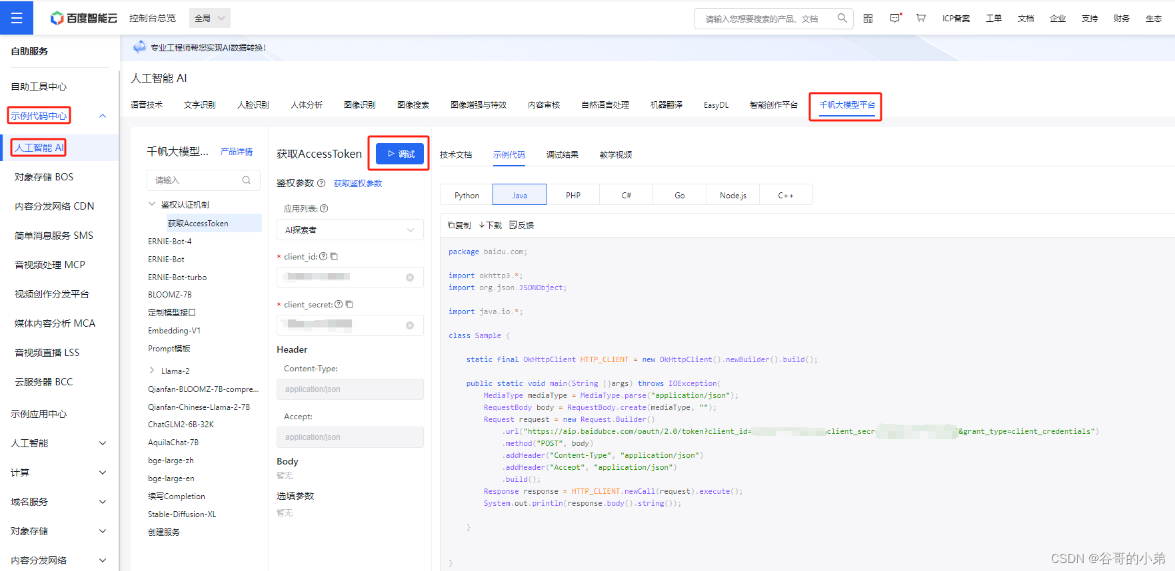
Task: Select 获取AccessToken in the tree
Action: [198, 224]
